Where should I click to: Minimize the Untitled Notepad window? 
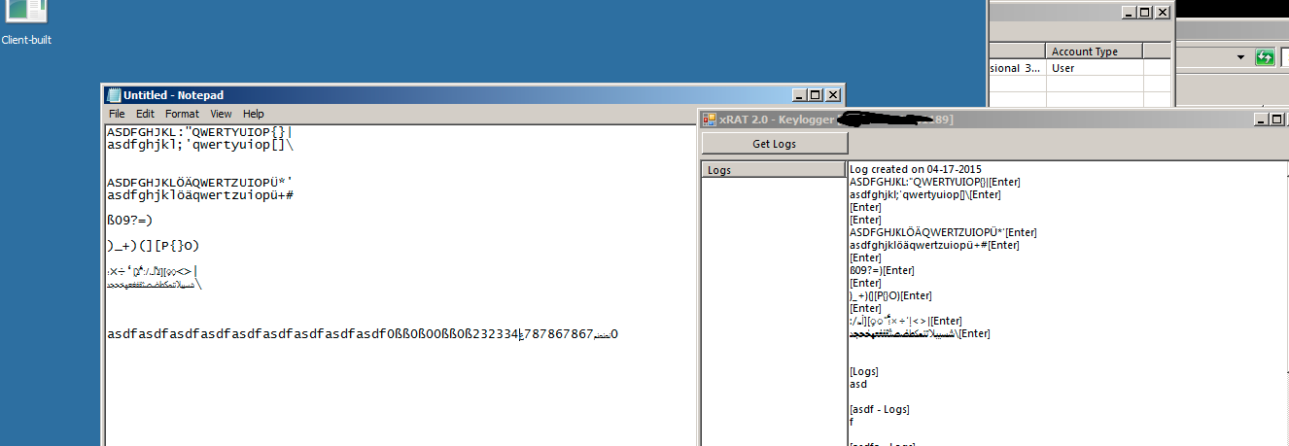pos(800,95)
